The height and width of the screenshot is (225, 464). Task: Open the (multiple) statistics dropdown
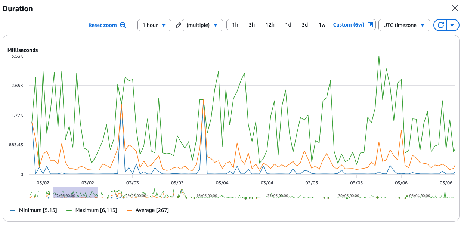pos(202,25)
